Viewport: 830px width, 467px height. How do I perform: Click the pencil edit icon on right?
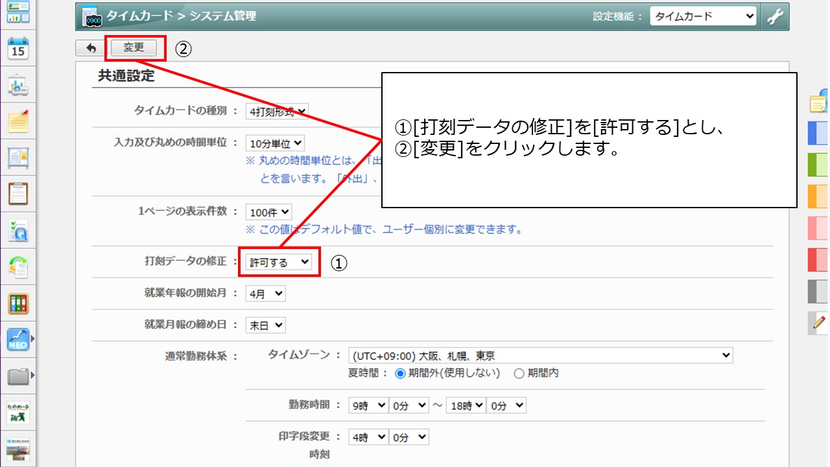click(x=819, y=322)
